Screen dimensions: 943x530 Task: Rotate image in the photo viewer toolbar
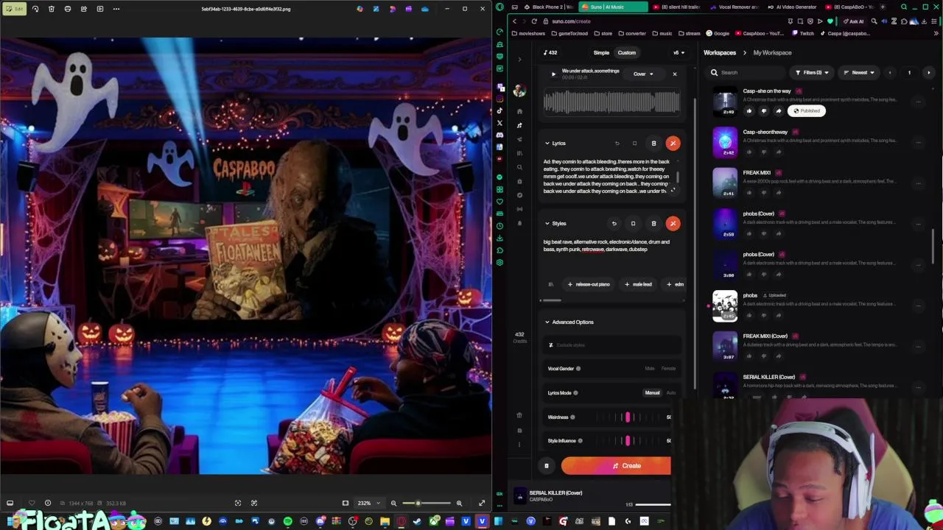(35, 9)
